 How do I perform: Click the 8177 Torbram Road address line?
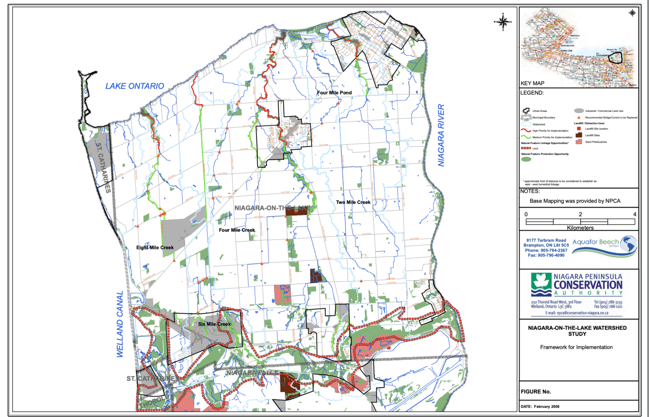(546, 241)
